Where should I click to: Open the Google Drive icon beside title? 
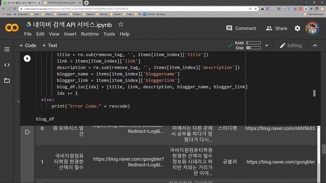(29, 24)
